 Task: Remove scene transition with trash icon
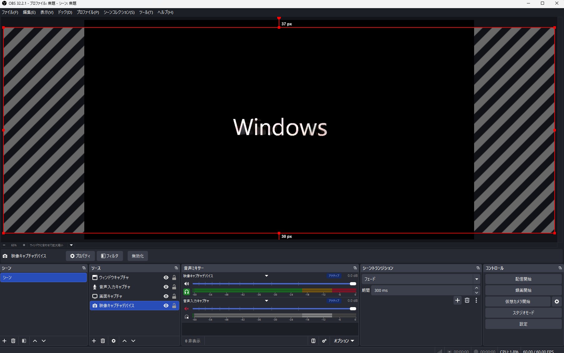tap(467, 300)
